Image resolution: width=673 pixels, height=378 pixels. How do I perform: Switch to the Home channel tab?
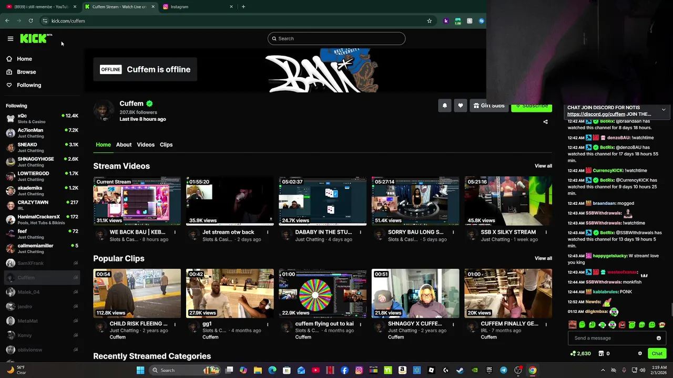point(103,144)
